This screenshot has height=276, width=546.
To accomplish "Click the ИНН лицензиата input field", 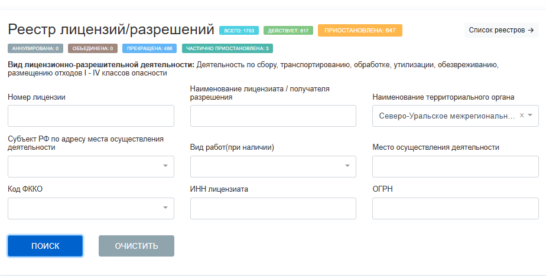I will [x=273, y=208].
